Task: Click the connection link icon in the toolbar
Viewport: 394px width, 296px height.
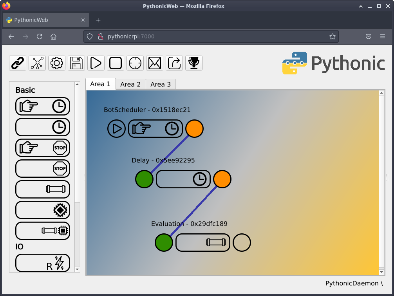Action: pos(17,63)
